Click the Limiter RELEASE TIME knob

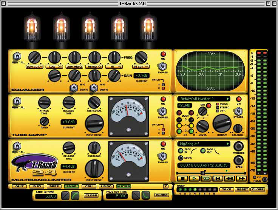click(x=69, y=148)
